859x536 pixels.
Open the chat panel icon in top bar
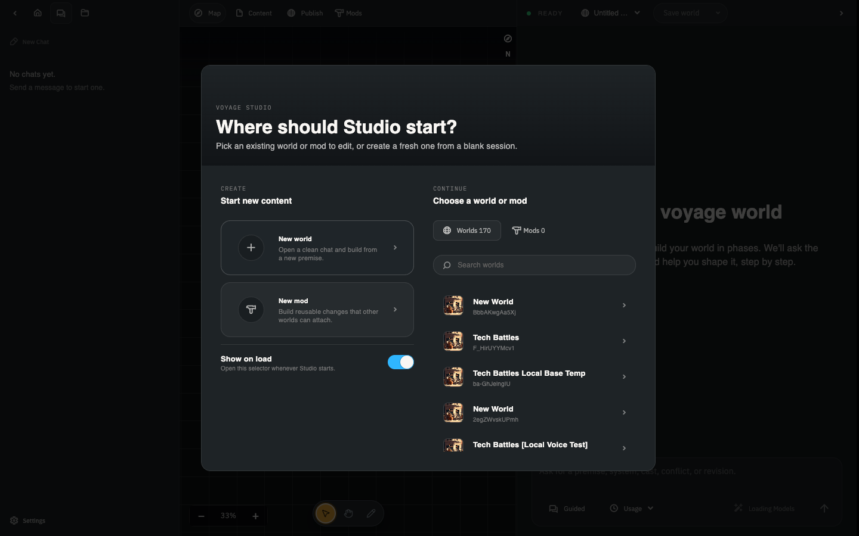pos(61,13)
